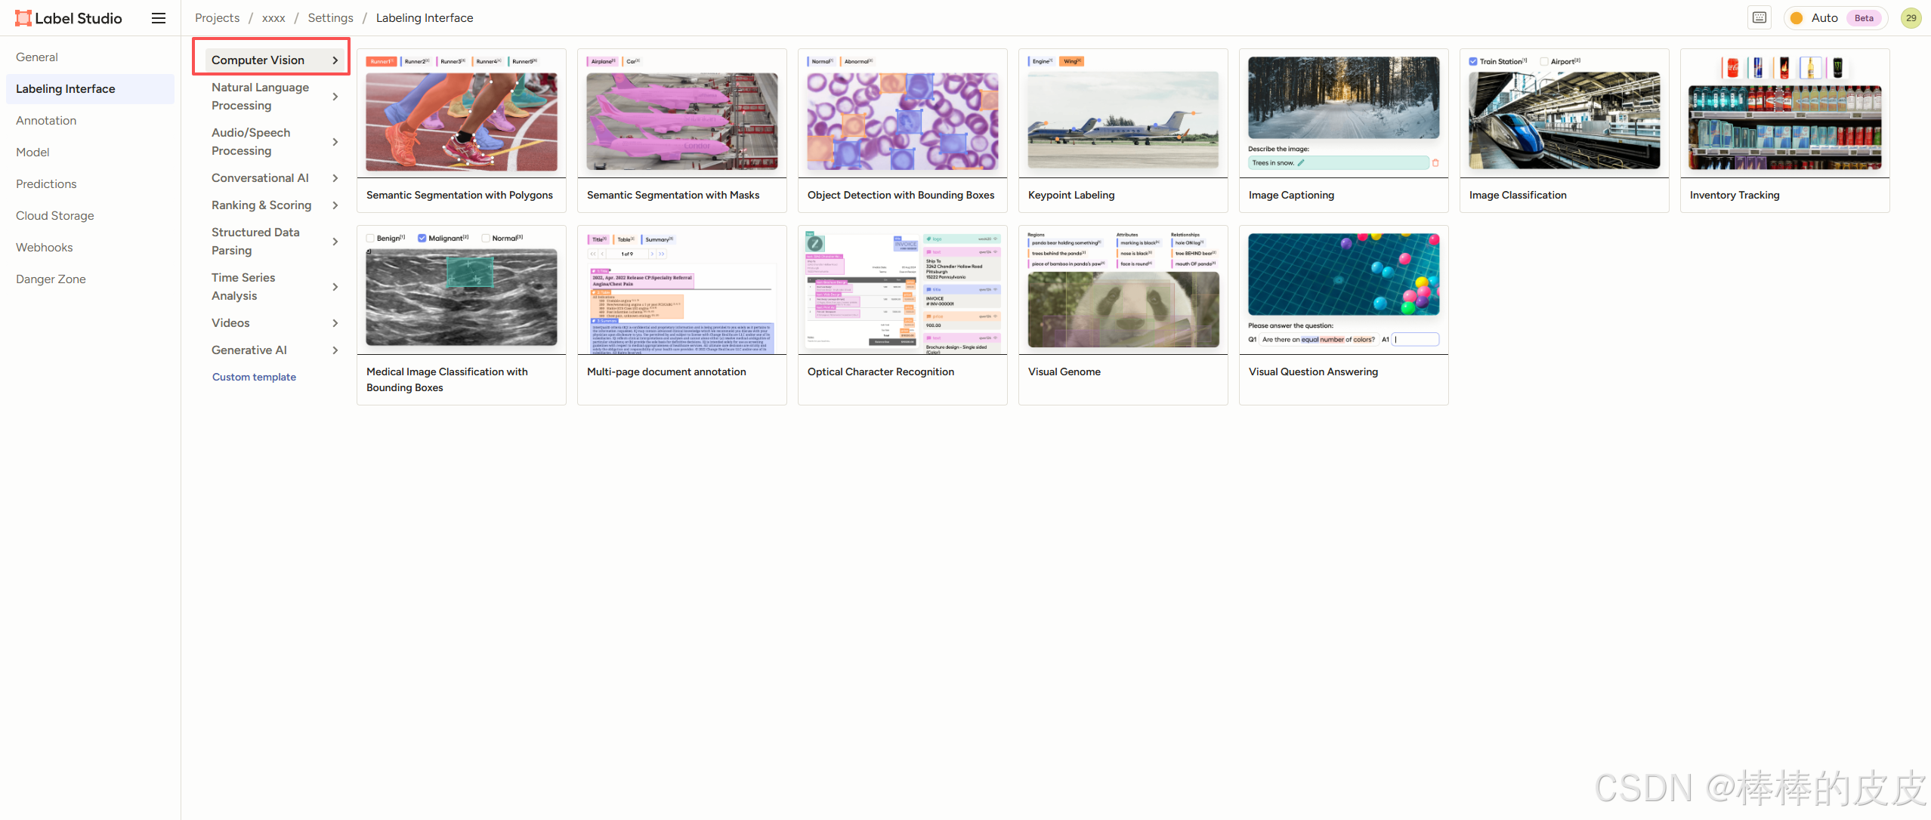1931x820 pixels.
Task: Open the Annotation settings tab
Action: pyautogui.click(x=46, y=121)
